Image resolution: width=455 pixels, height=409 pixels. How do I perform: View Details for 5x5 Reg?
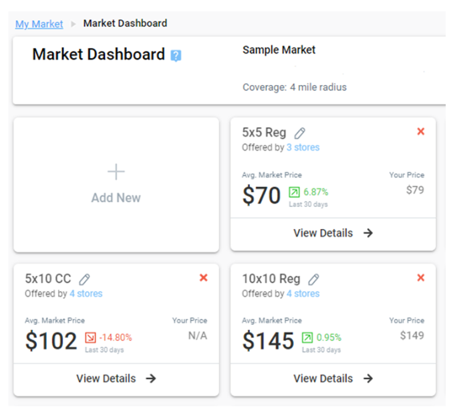pos(333,233)
